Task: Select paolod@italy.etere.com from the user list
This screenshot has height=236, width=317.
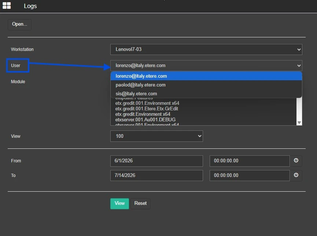Action: (206, 85)
